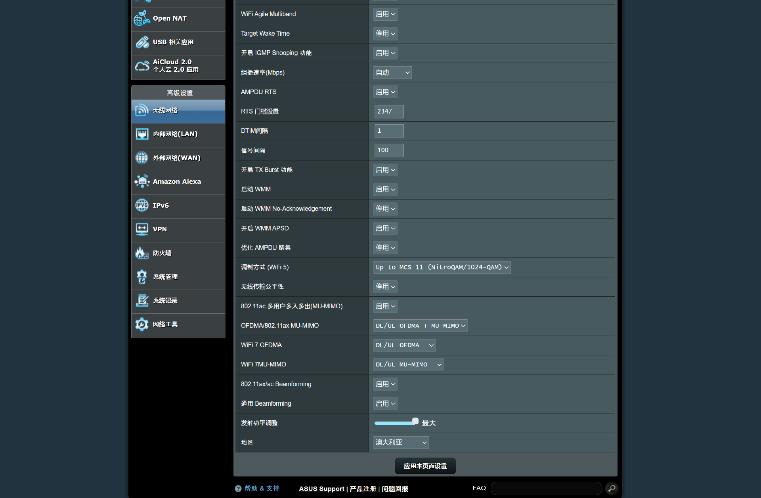Expand 地区 澳大利亚 dropdown
The height and width of the screenshot is (498, 761).
(x=401, y=443)
